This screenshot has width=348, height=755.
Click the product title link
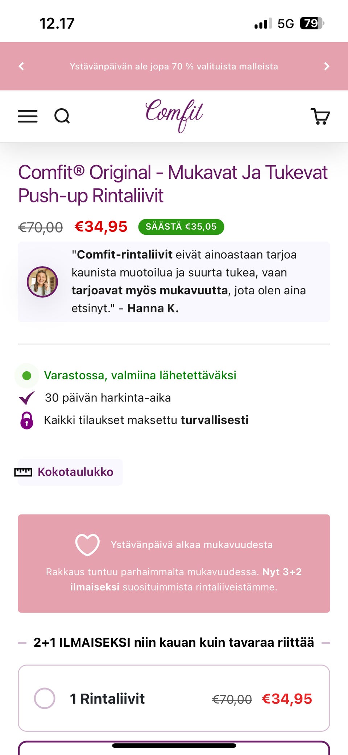pos(173,183)
